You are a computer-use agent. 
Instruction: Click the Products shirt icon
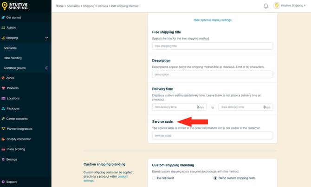coord(3,88)
